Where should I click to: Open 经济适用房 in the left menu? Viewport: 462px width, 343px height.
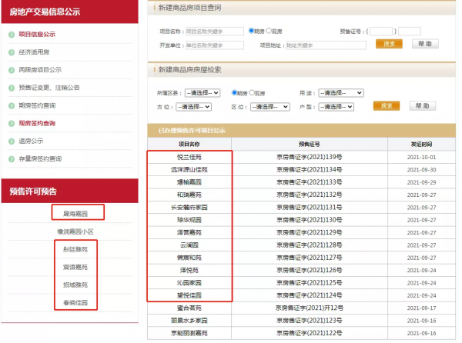click(34, 52)
